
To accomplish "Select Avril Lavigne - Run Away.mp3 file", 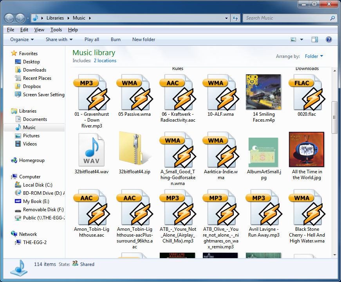I will pos(263,208).
